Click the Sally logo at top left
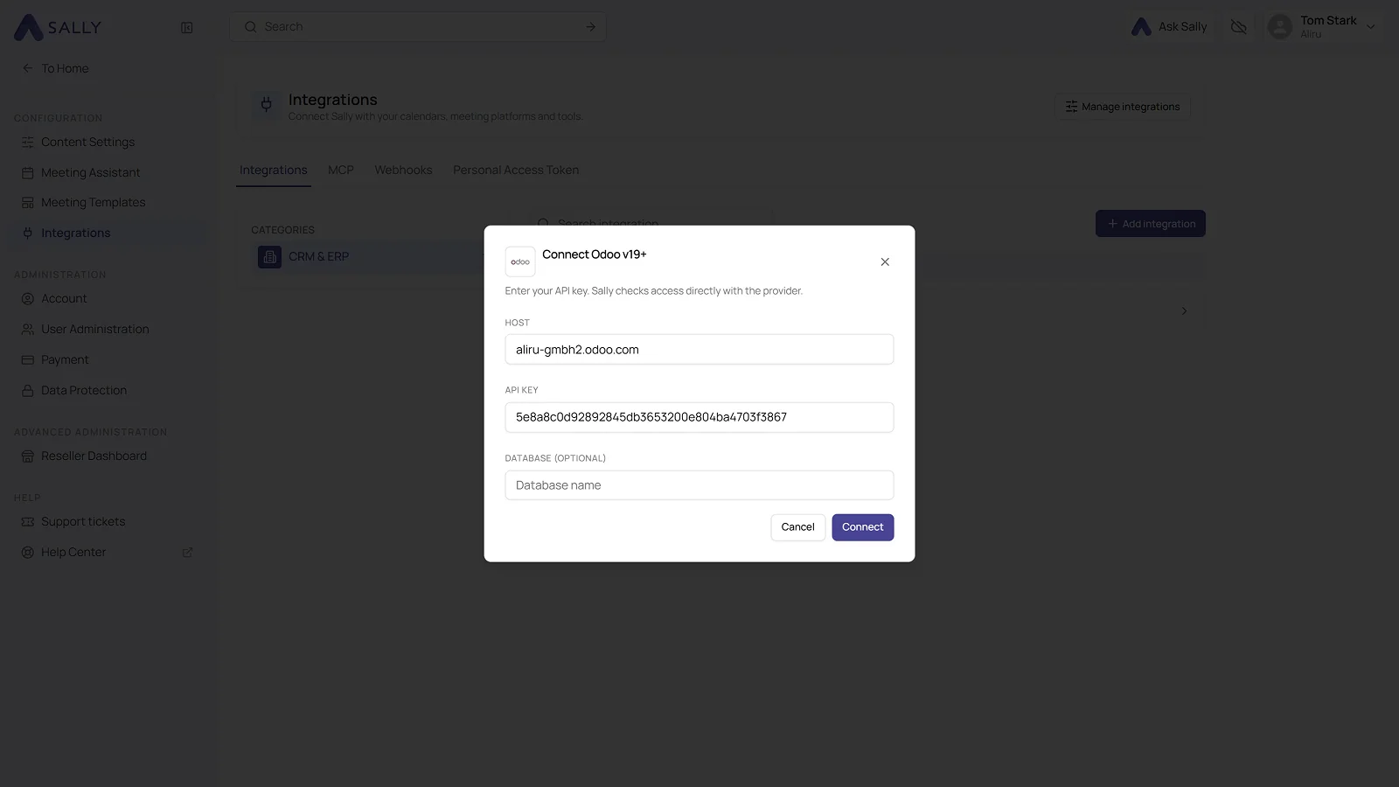The width and height of the screenshot is (1399, 787). click(58, 27)
